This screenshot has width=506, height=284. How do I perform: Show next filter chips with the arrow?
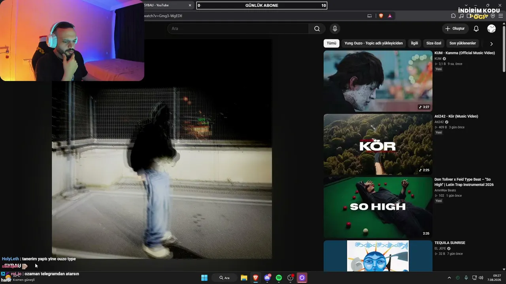[x=491, y=44]
